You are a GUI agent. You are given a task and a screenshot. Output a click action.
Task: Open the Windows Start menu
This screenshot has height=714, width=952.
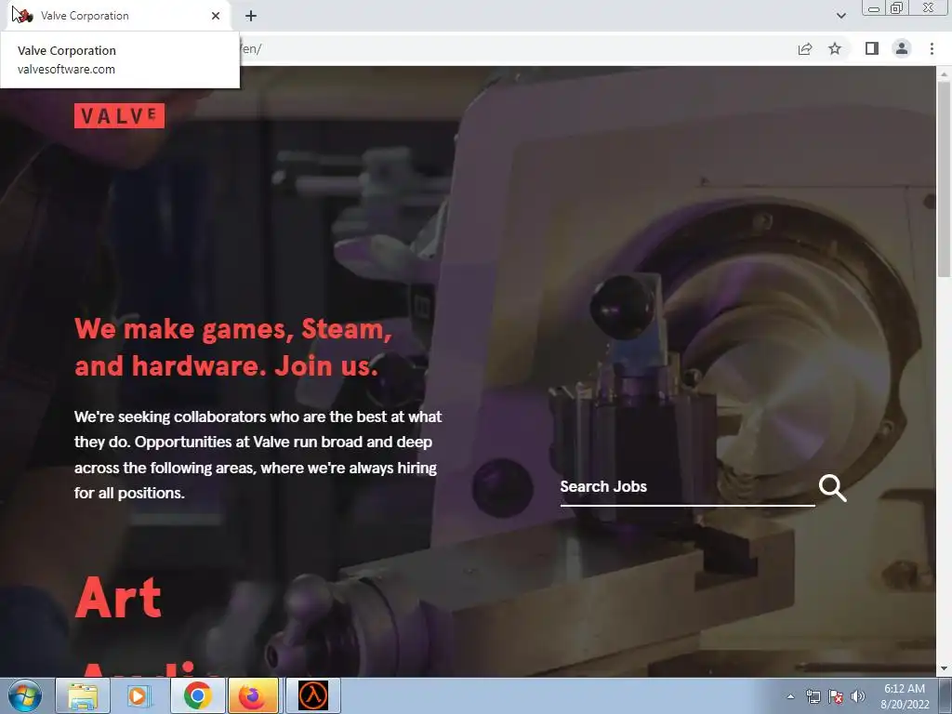[x=25, y=695]
